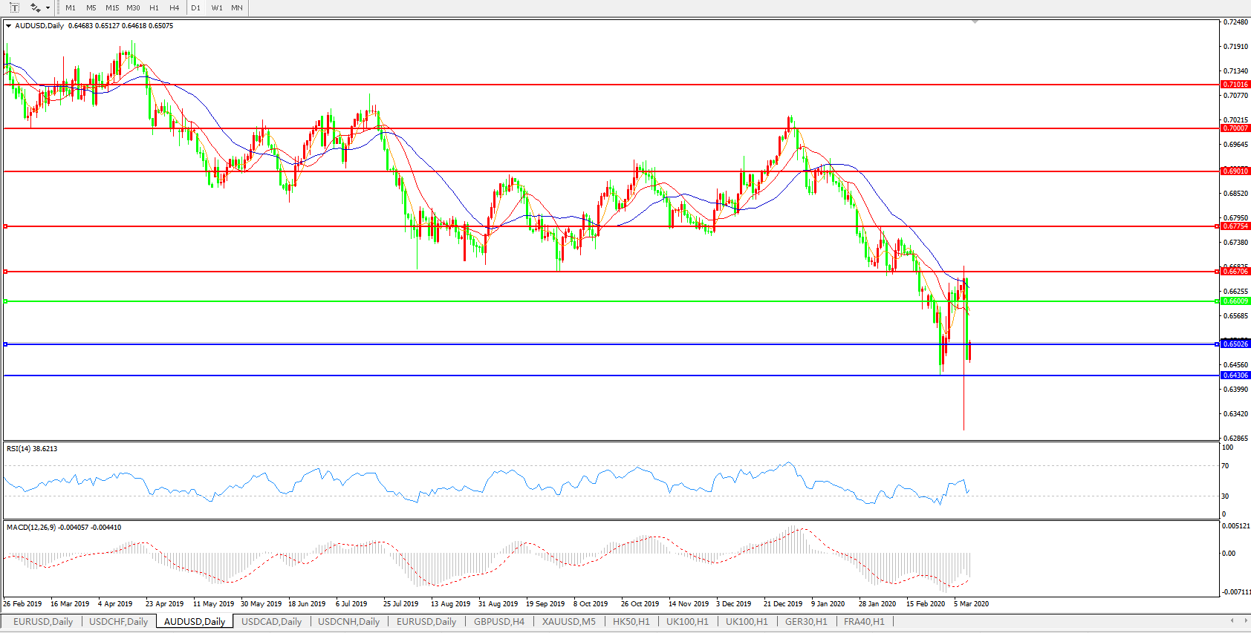Click the chart shift triangle marker
The image size is (1251, 633).
tap(975, 22)
